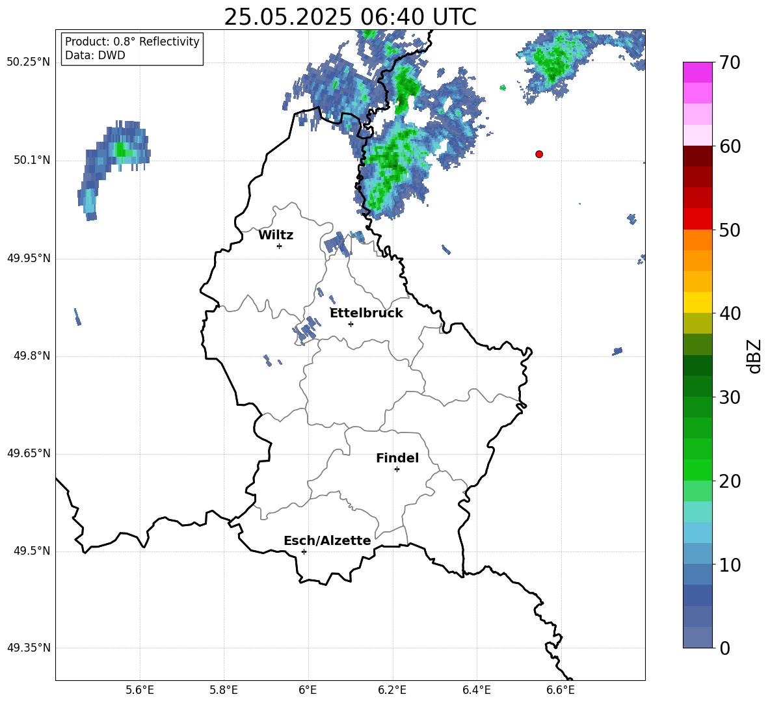This screenshot has height=703, width=770.
Task: Click the 20 tick on colorbar
Action: (730, 481)
